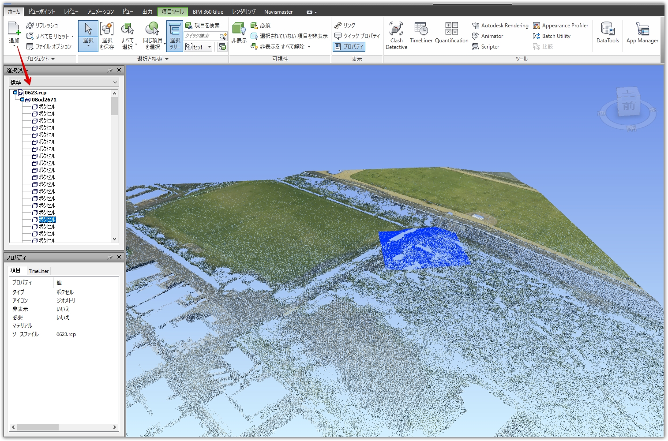
Task: Switch to the レンダリング ribbon tab
Action: 243,11
